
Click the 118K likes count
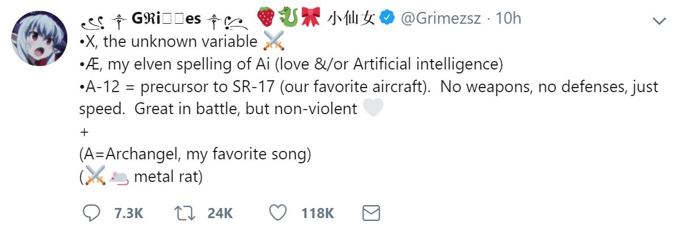tap(317, 213)
